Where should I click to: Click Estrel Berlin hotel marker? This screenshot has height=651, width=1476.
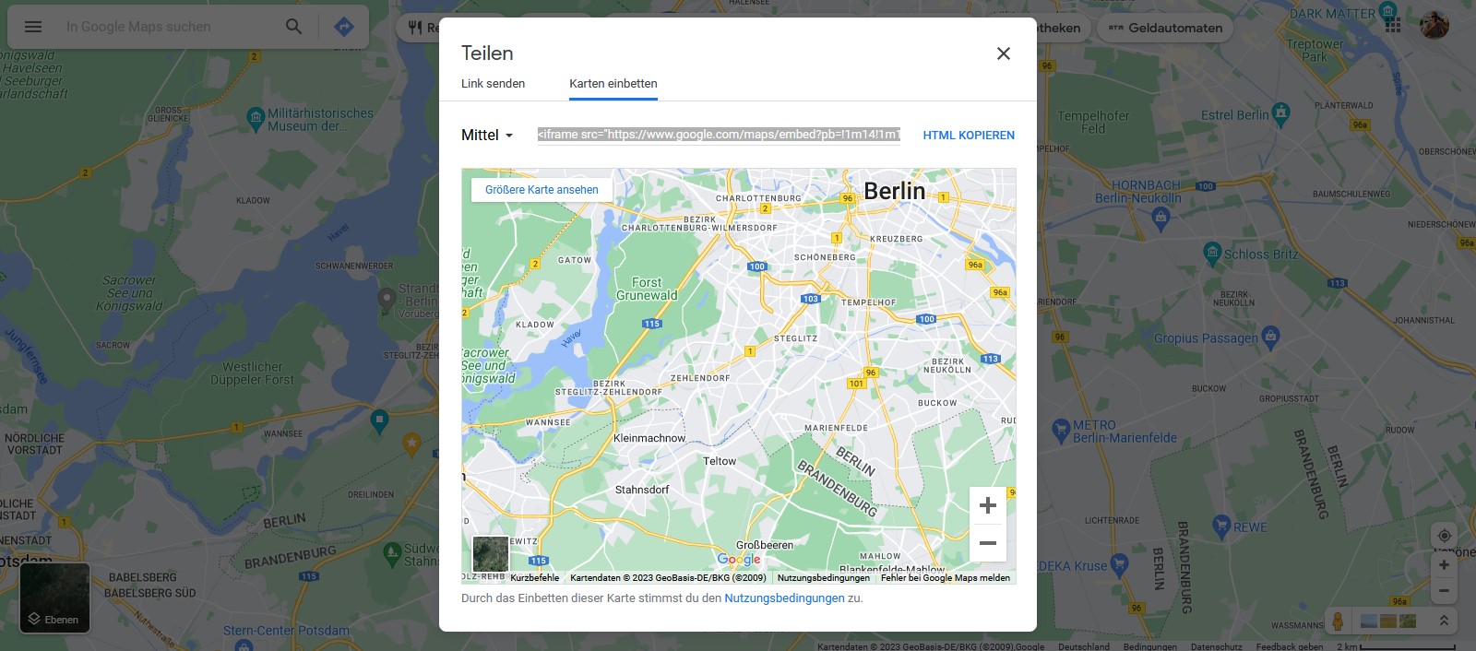(1280, 114)
